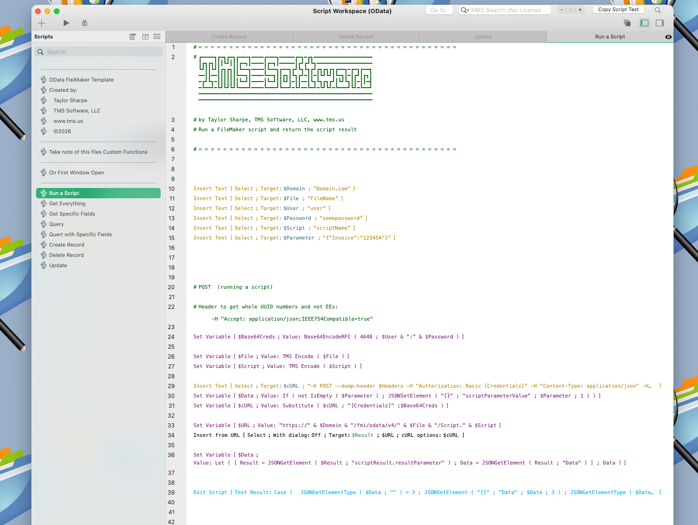Click the eye icon on the tab bar

(x=668, y=37)
